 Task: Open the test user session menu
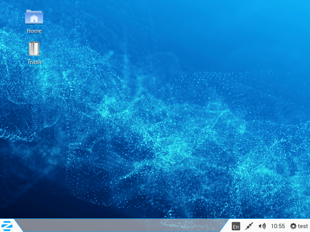point(299,226)
